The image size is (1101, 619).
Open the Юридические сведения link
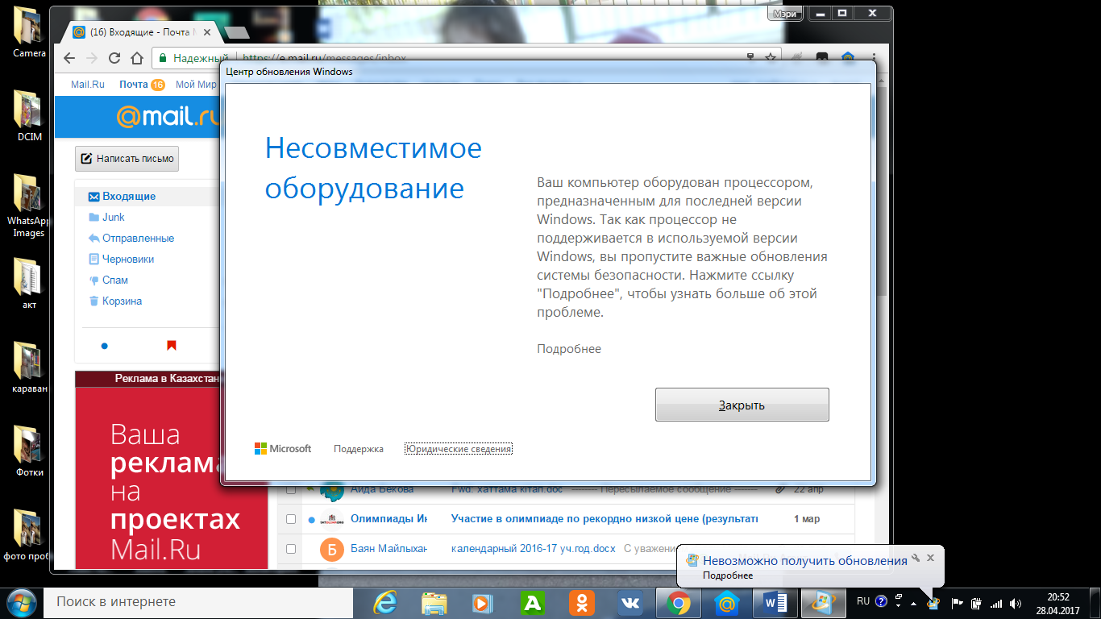click(x=459, y=449)
